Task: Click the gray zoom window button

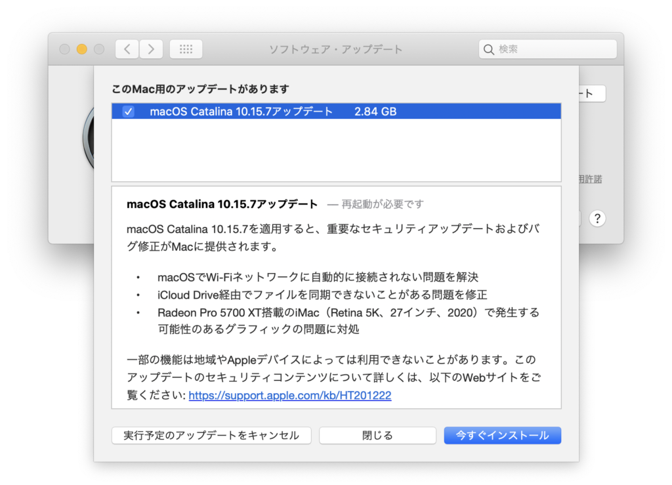Action: 99,49
